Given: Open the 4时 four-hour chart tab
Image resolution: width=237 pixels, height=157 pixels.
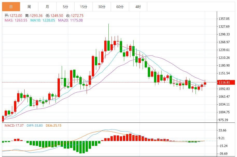Looking at the screenshot, I should pos(138,7).
